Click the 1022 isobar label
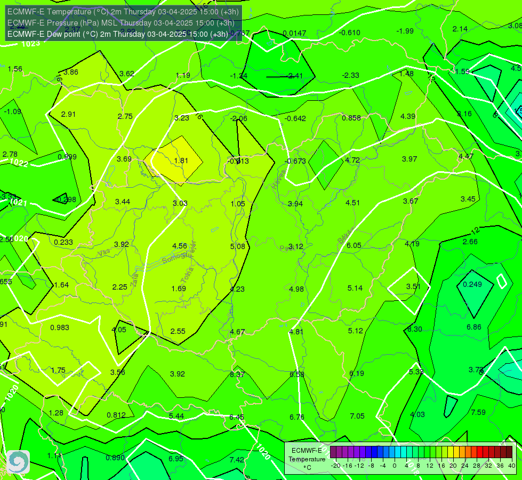522x480 pixels. (x=19, y=163)
